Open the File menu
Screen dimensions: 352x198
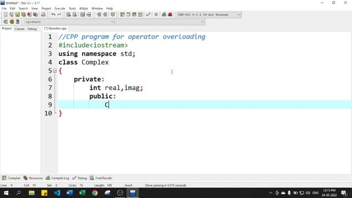click(4, 8)
